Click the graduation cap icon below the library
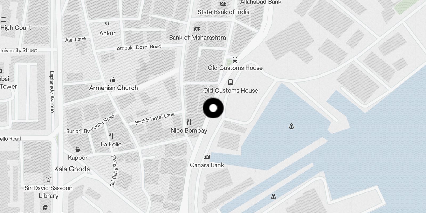Image resolution: width=426 pixels, height=213 pixels. tap(45, 207)
